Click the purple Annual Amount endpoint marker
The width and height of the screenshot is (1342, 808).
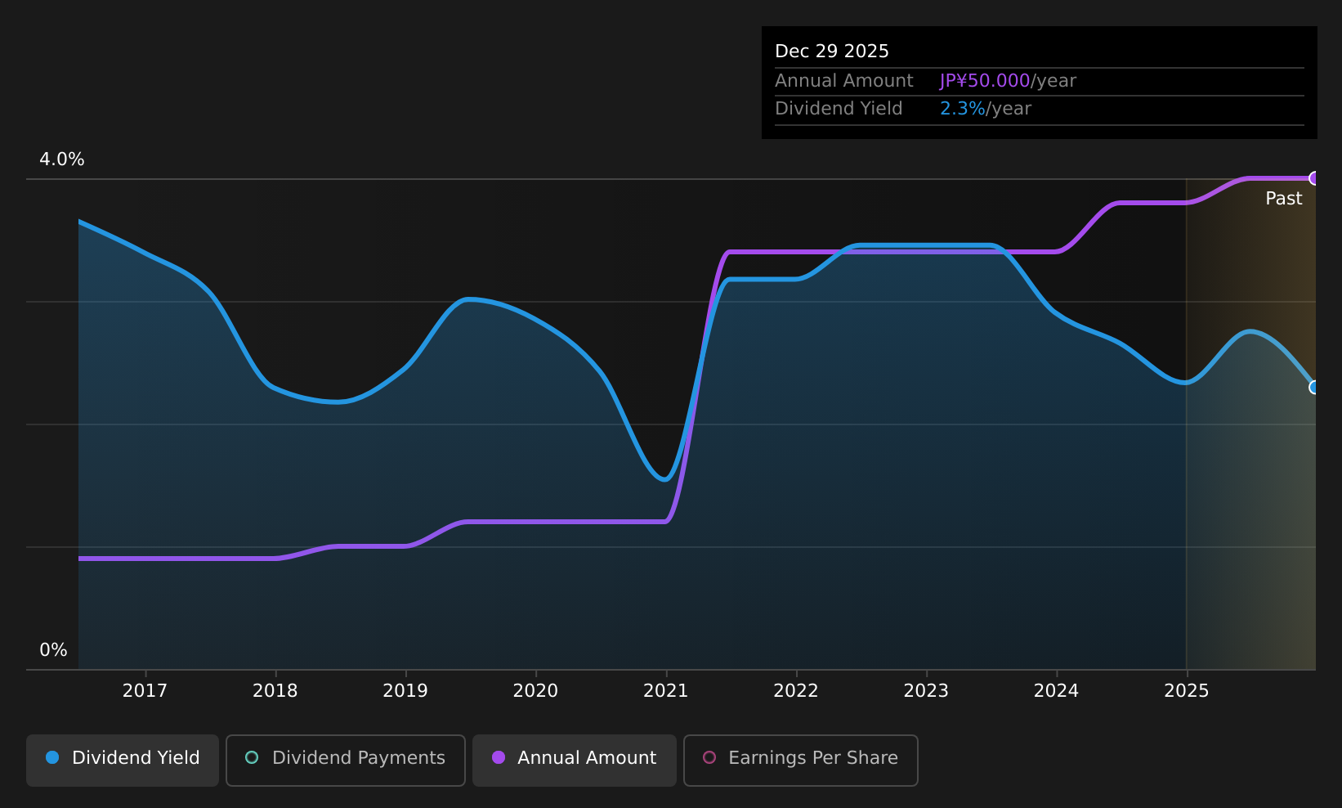(x=1314, y=178)
